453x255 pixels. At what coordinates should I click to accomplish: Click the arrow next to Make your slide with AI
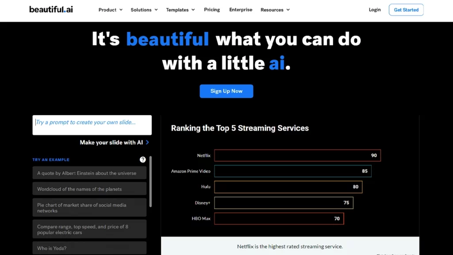(147, 143)
